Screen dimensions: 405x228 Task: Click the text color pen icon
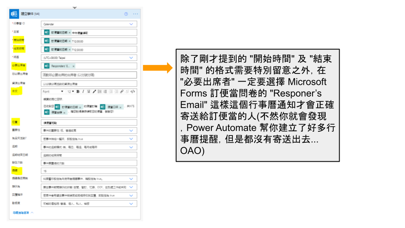point(94,92)
